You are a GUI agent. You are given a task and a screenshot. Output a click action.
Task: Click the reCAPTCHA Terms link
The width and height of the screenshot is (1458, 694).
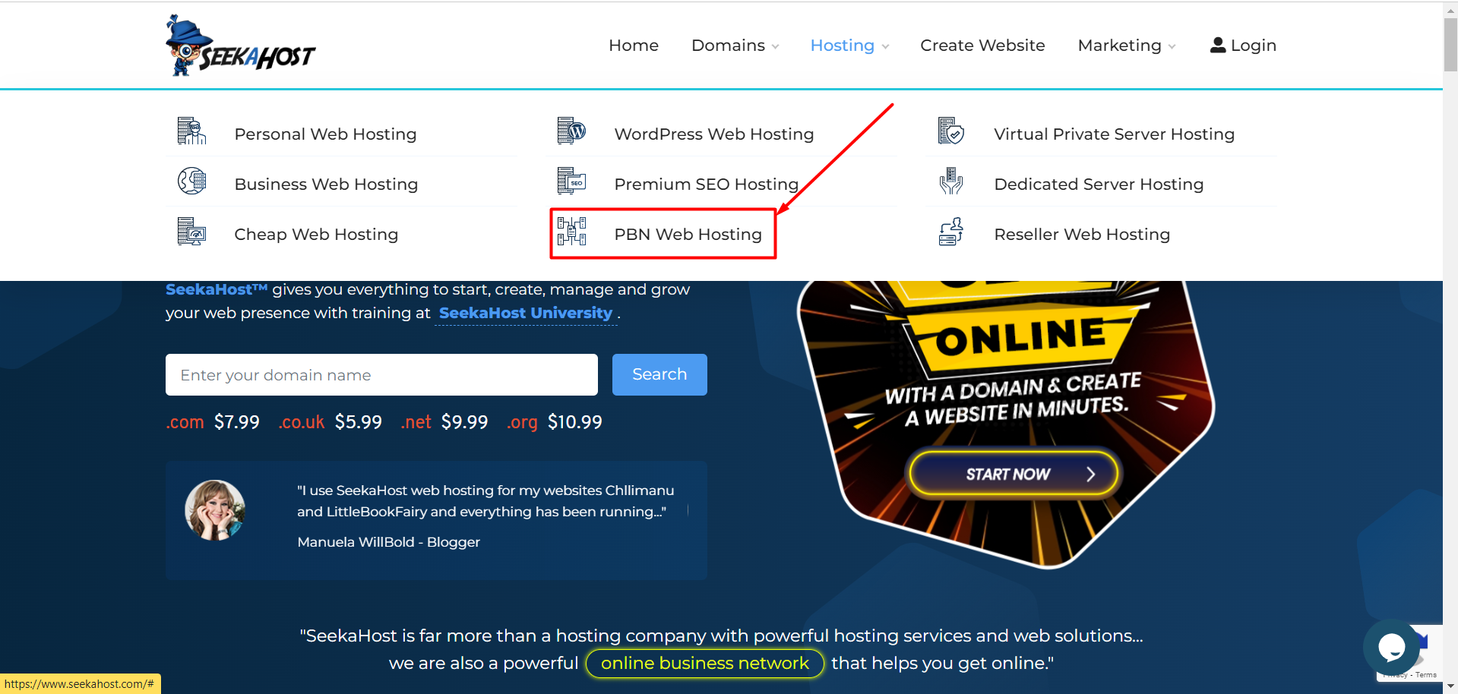pos(1426,675)
